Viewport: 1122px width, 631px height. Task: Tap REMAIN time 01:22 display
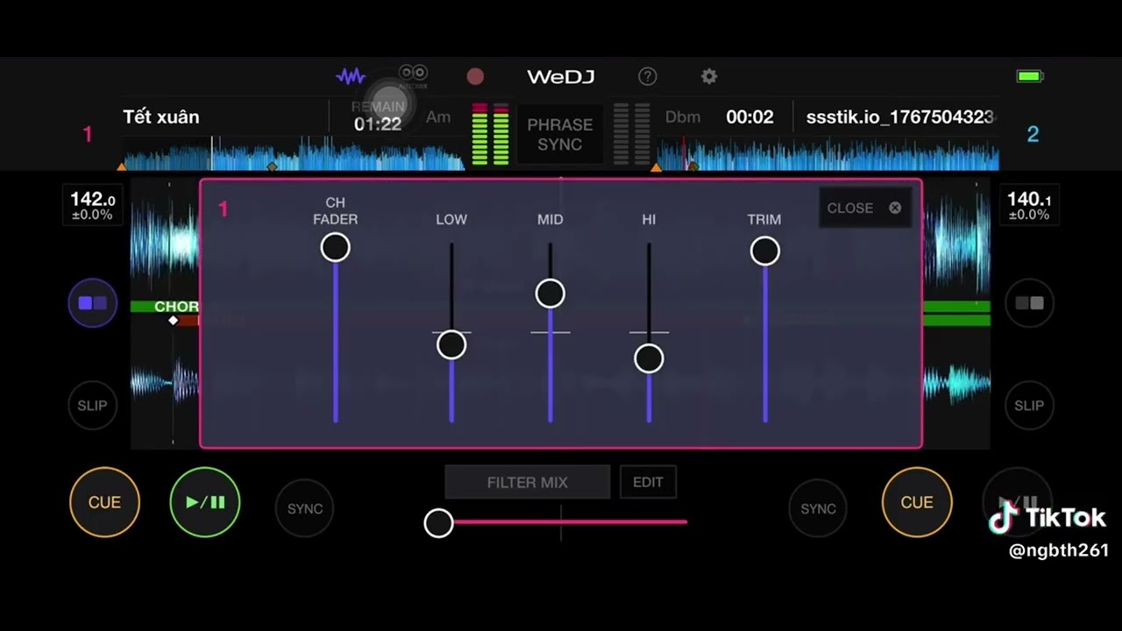point(378,117)
